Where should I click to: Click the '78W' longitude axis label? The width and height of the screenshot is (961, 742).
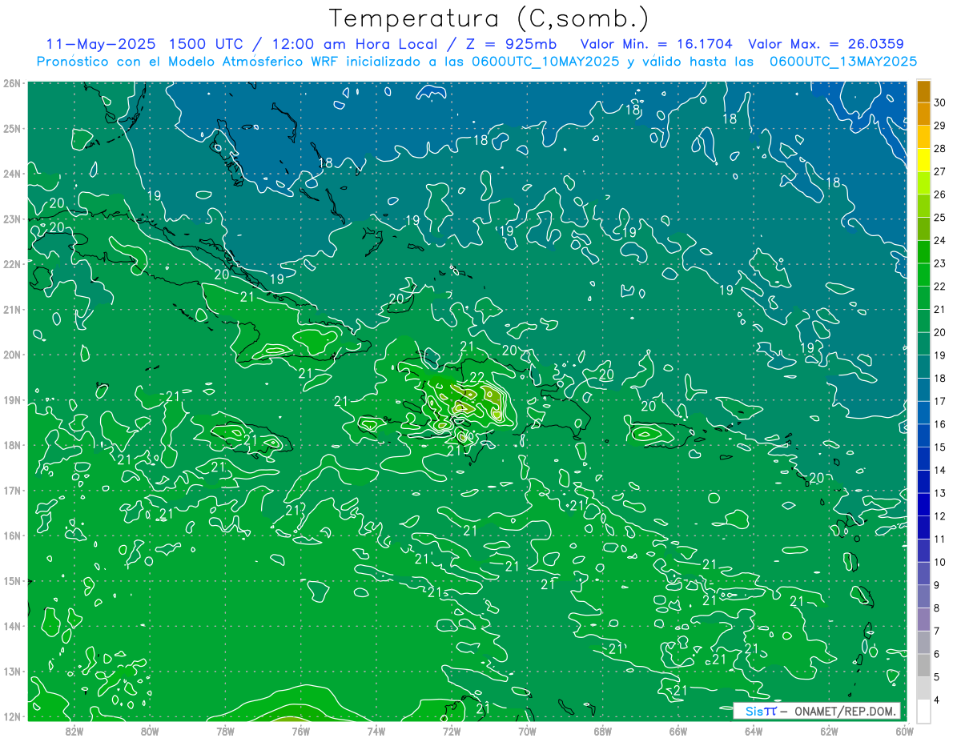225,731
